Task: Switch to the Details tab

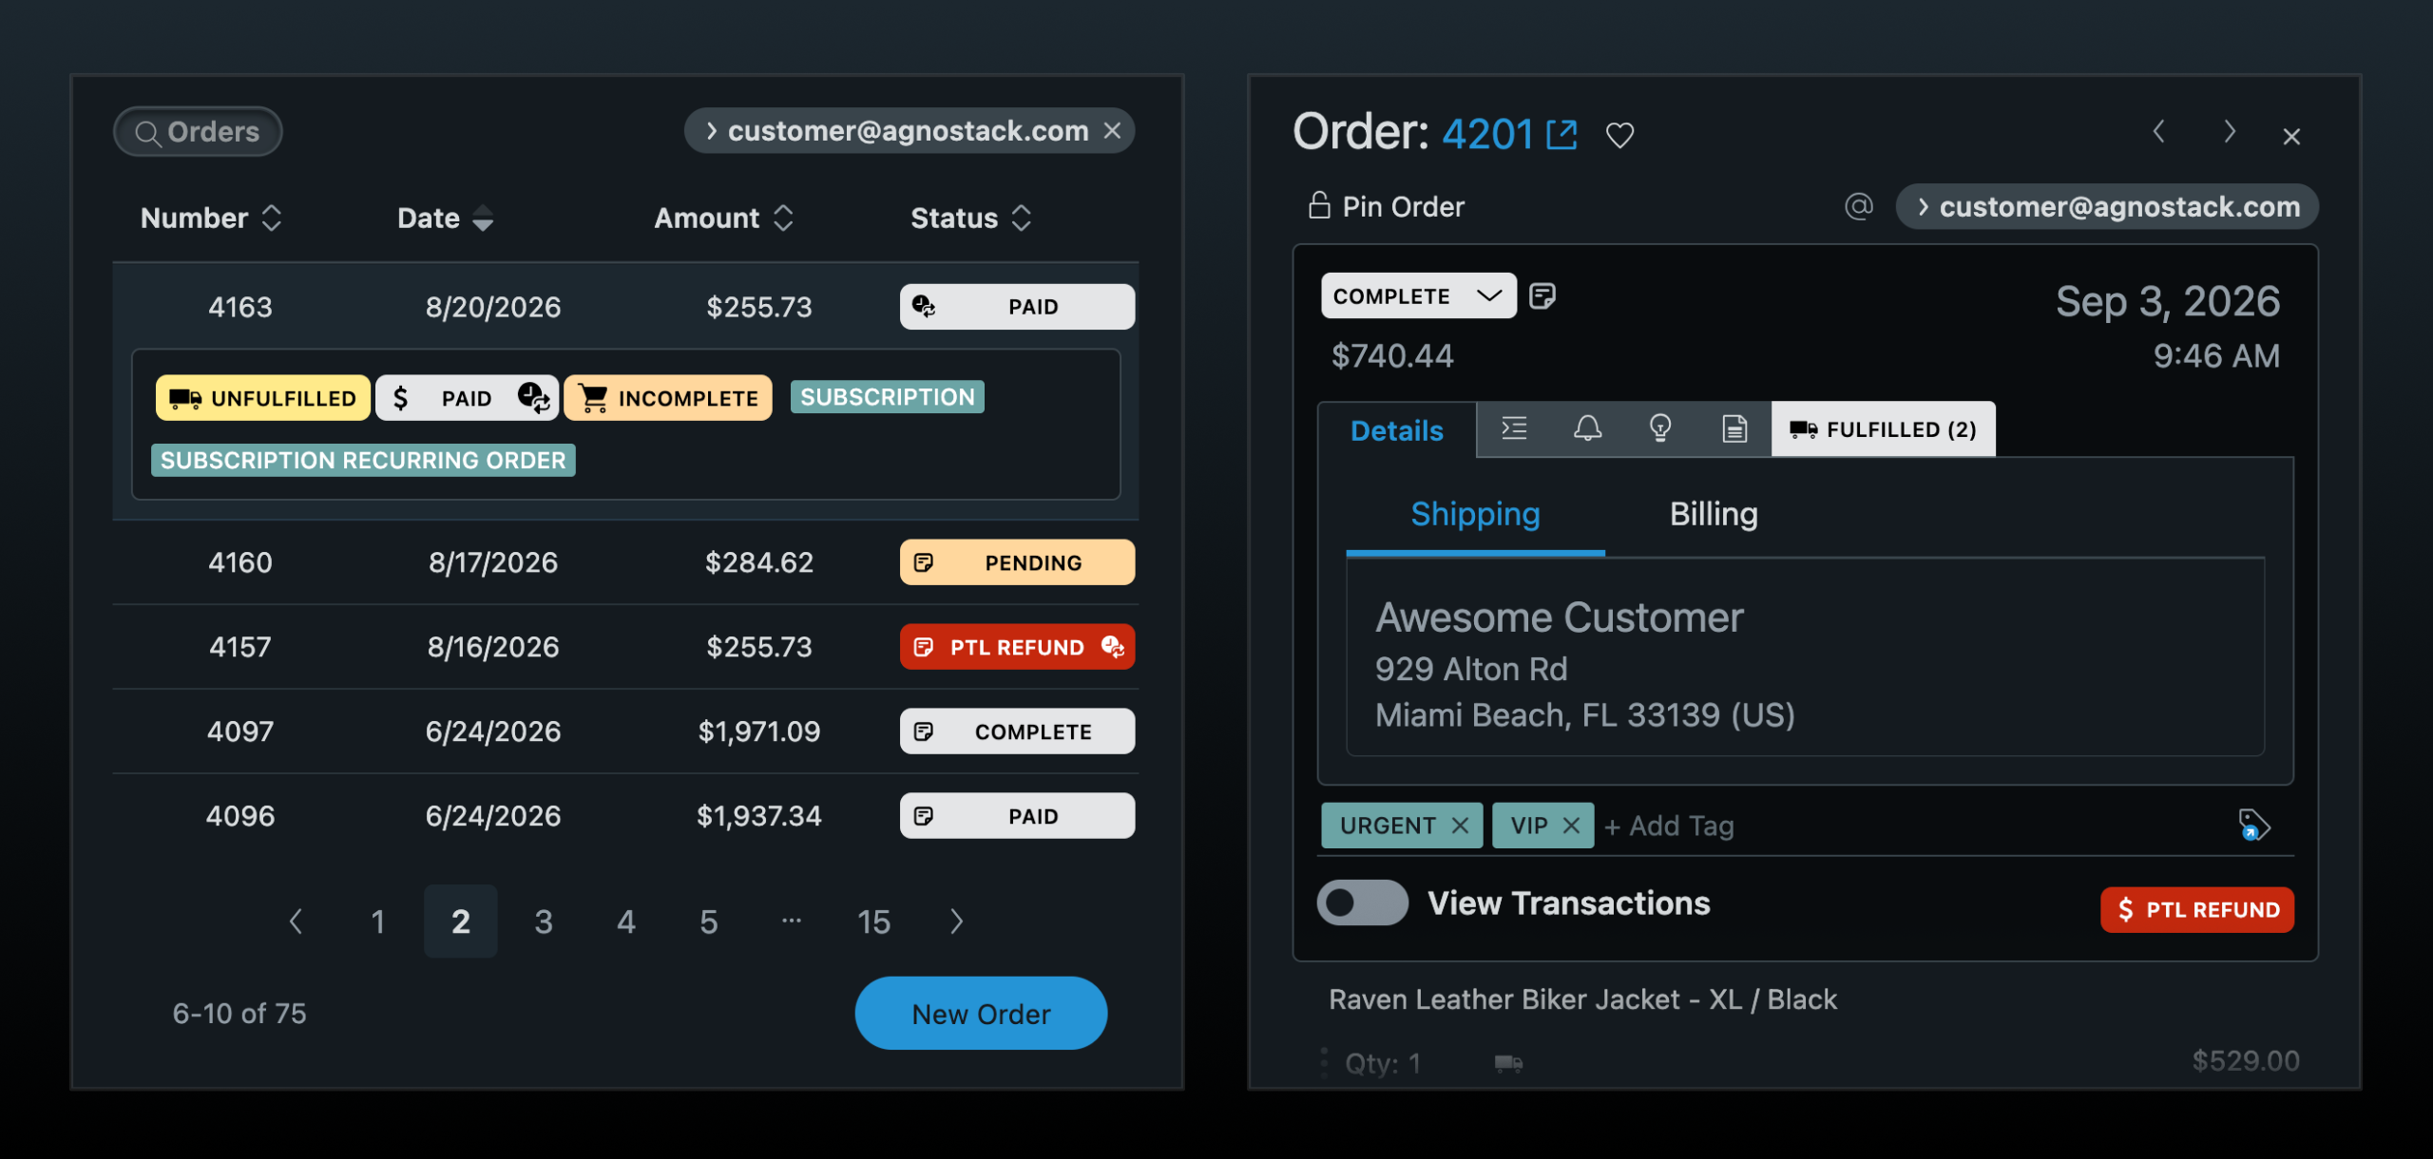Action: pos(1397,430)
